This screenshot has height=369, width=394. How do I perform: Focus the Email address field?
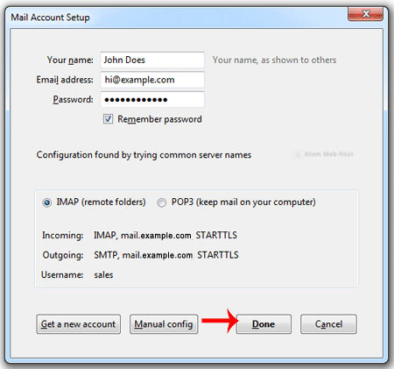[x=152, y=80]
